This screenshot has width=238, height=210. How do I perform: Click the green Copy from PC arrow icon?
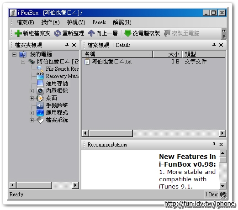pyautogui.click(x=127, y=33)
